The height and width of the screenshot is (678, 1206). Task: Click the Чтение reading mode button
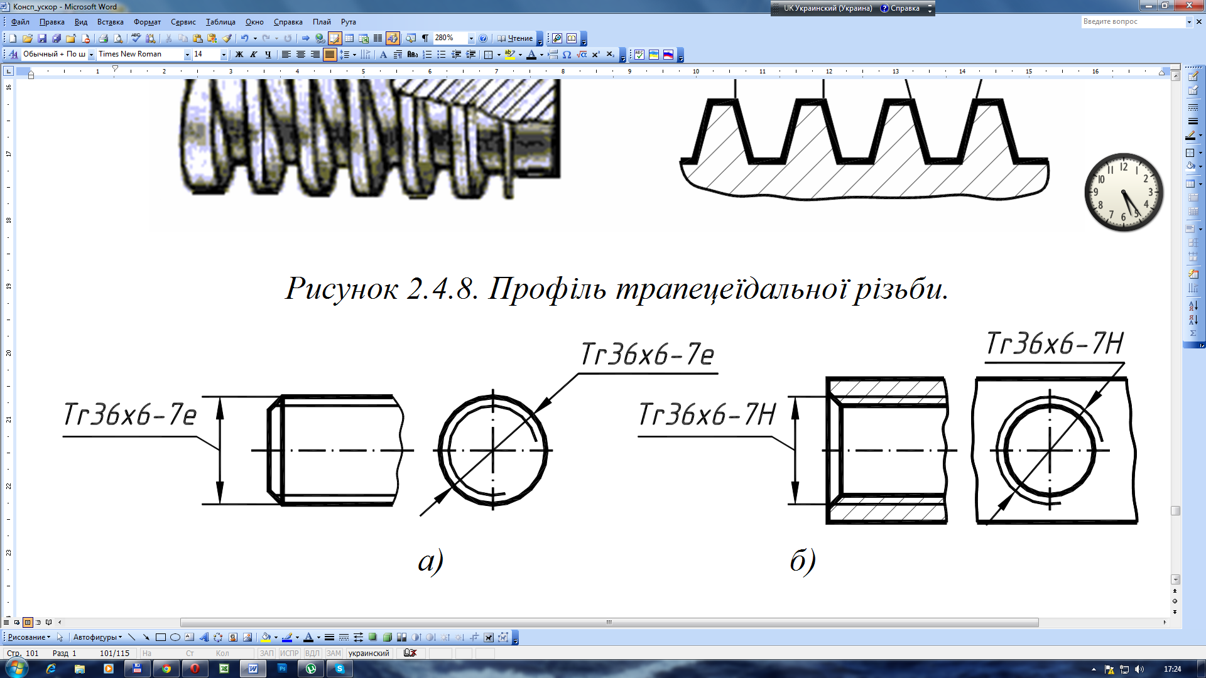pos(515,38)
